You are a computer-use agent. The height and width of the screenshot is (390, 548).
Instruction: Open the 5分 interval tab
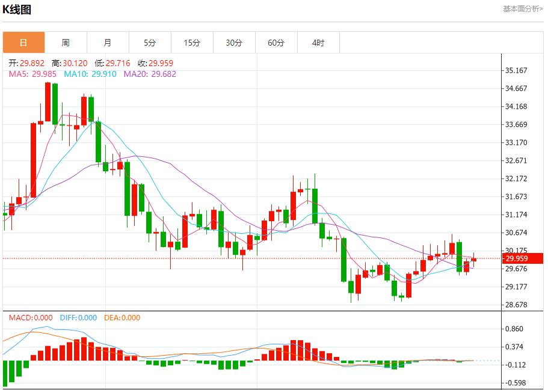click(150, 43)
